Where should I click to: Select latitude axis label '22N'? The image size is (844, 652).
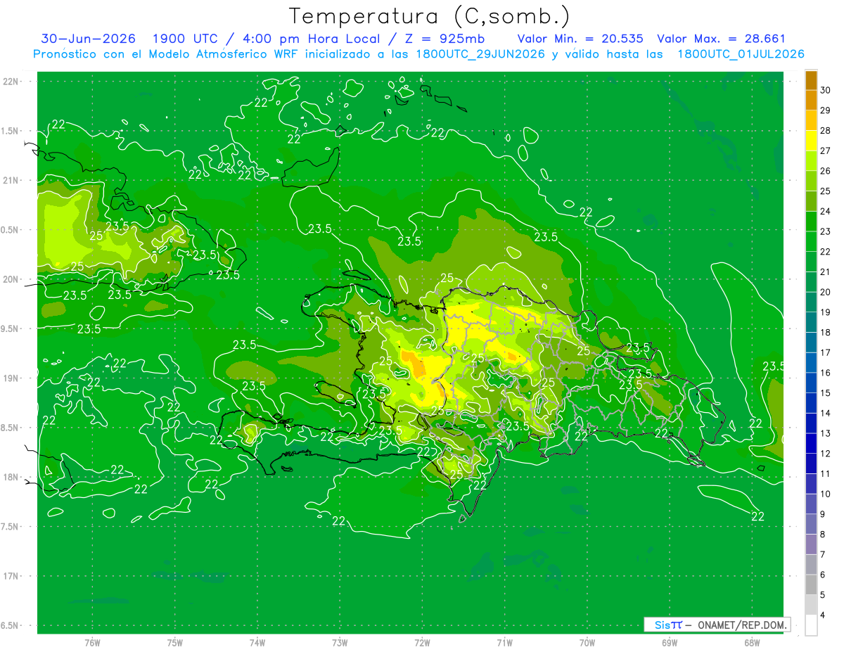[11, 82]
